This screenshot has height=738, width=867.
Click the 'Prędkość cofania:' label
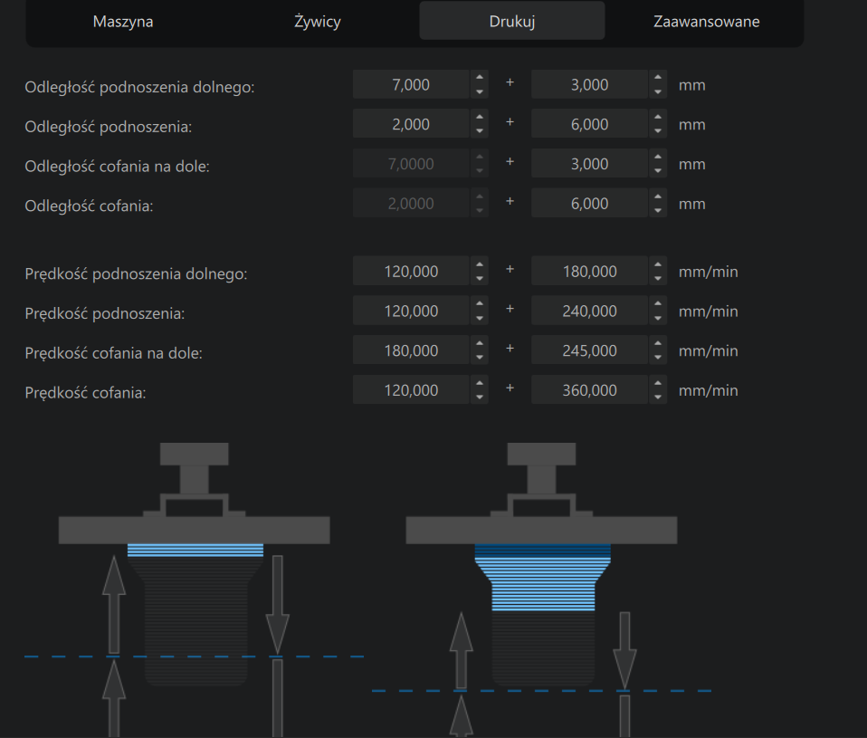[x=86, y=393]
